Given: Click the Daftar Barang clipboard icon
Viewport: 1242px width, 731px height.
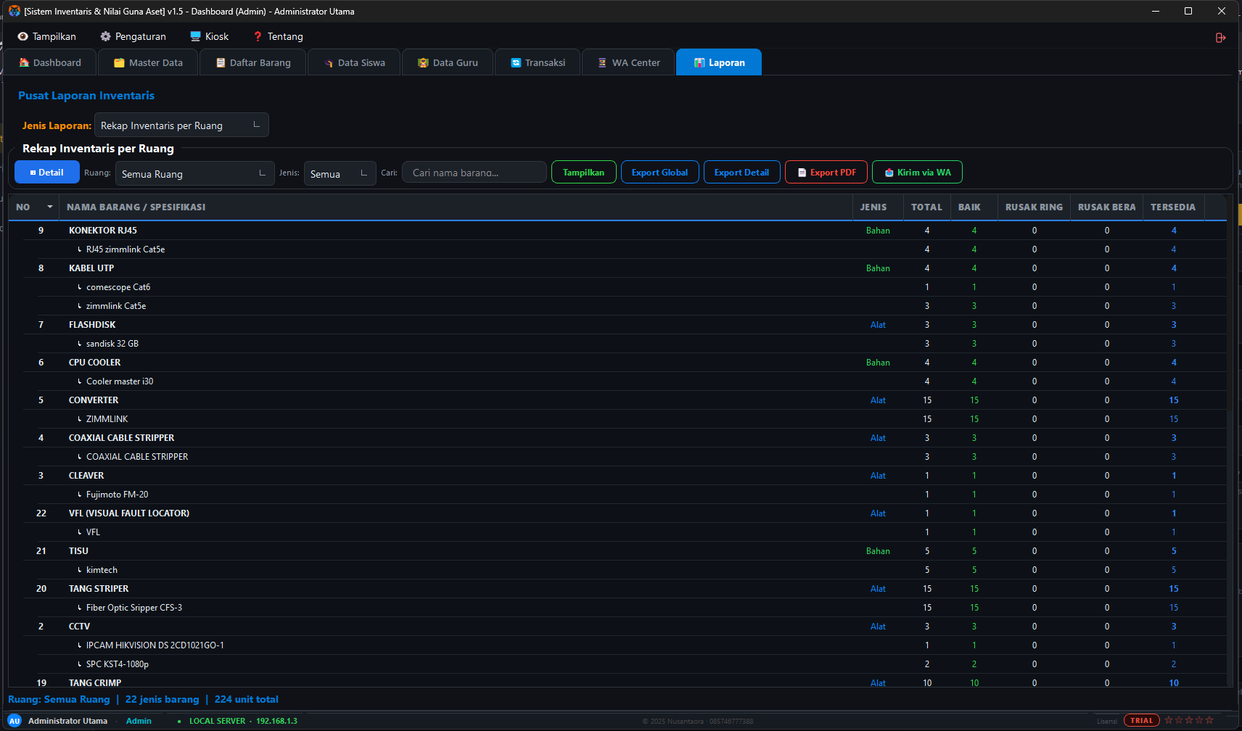Looking at the screenshot, I should pyautogui.click(x=221, y=63).
